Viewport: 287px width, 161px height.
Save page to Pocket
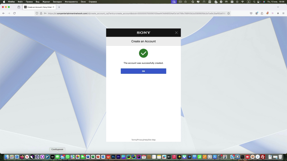(x=251, y=13)
